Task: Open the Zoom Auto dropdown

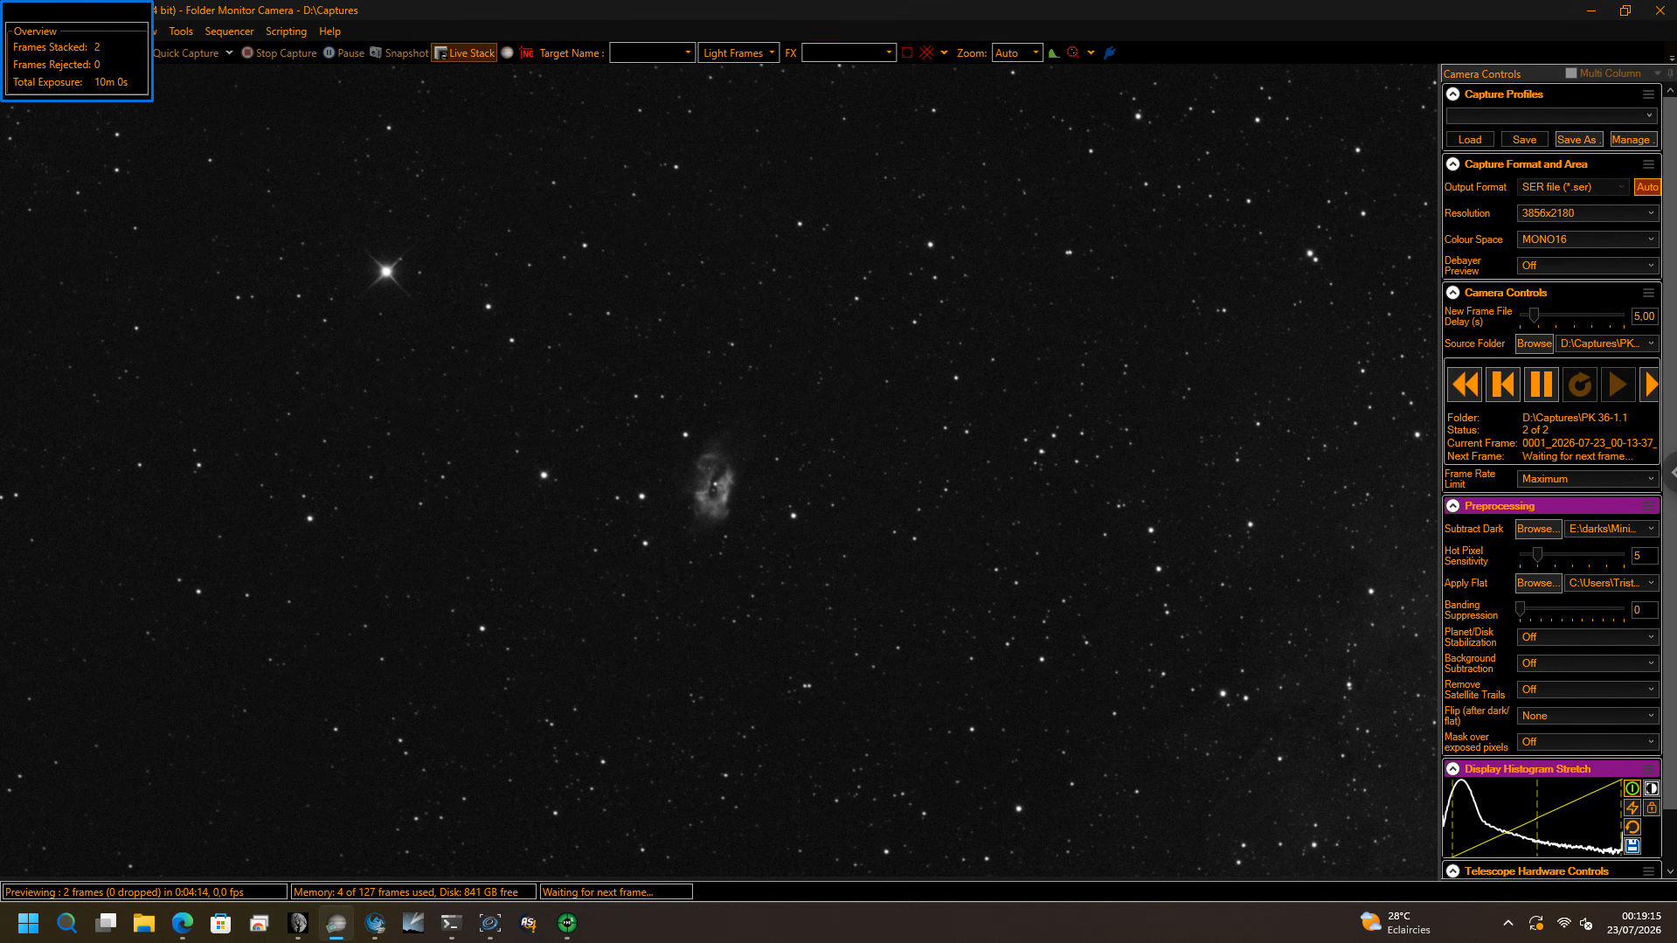Action: [1017, 53]
